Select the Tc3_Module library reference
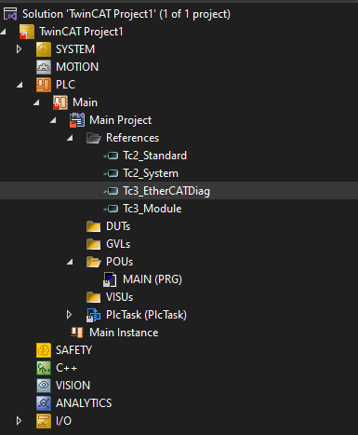358x435 pixels. click(x=152, y=209)
